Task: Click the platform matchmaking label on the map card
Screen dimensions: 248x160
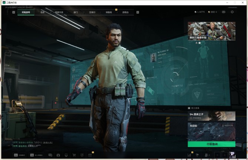Action: click(x=227, y=126)
